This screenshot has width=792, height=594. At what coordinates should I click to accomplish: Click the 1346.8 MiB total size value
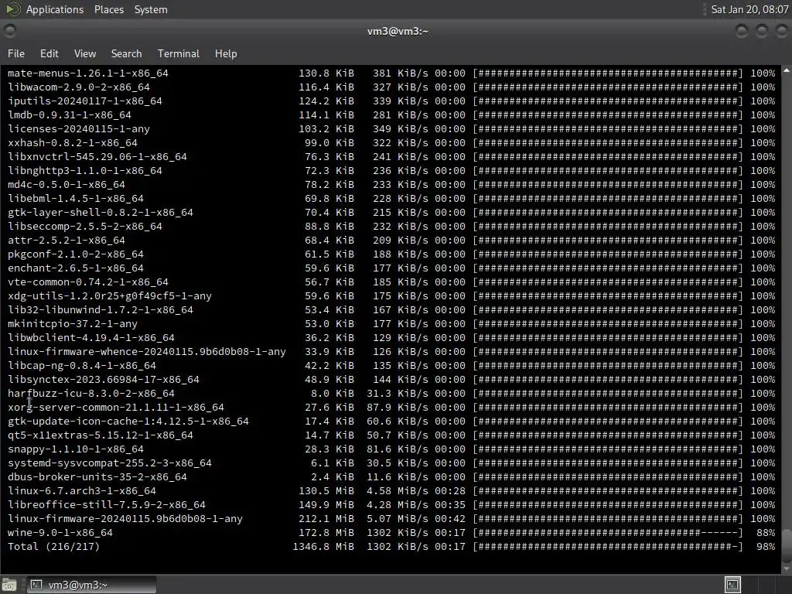(x=323, y=547)
